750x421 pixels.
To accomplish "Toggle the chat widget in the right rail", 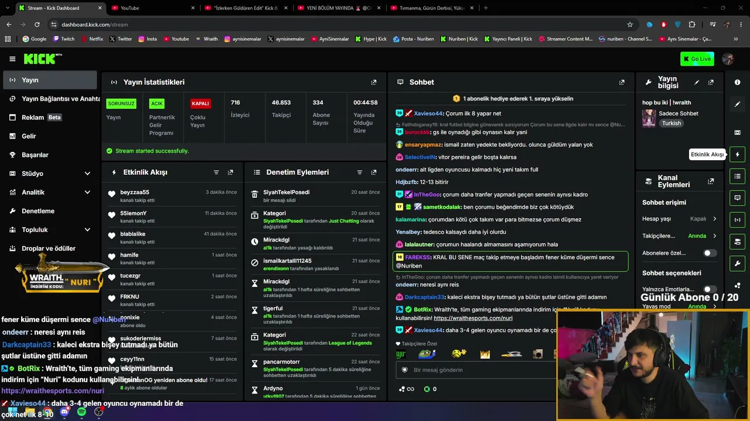I will [x=737, y=198].
